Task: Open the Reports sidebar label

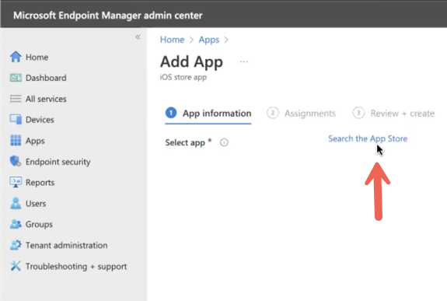Action: coord(40,183)
